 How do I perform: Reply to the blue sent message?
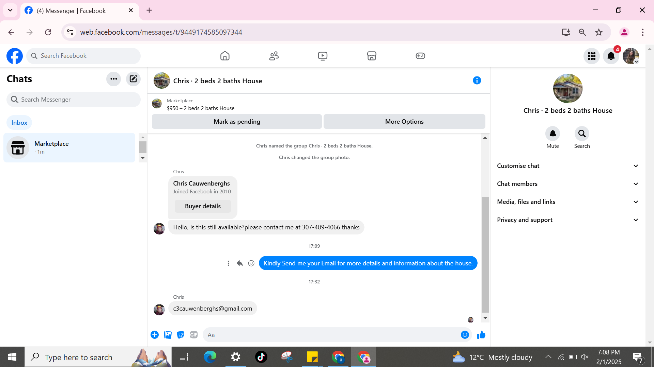240,263
